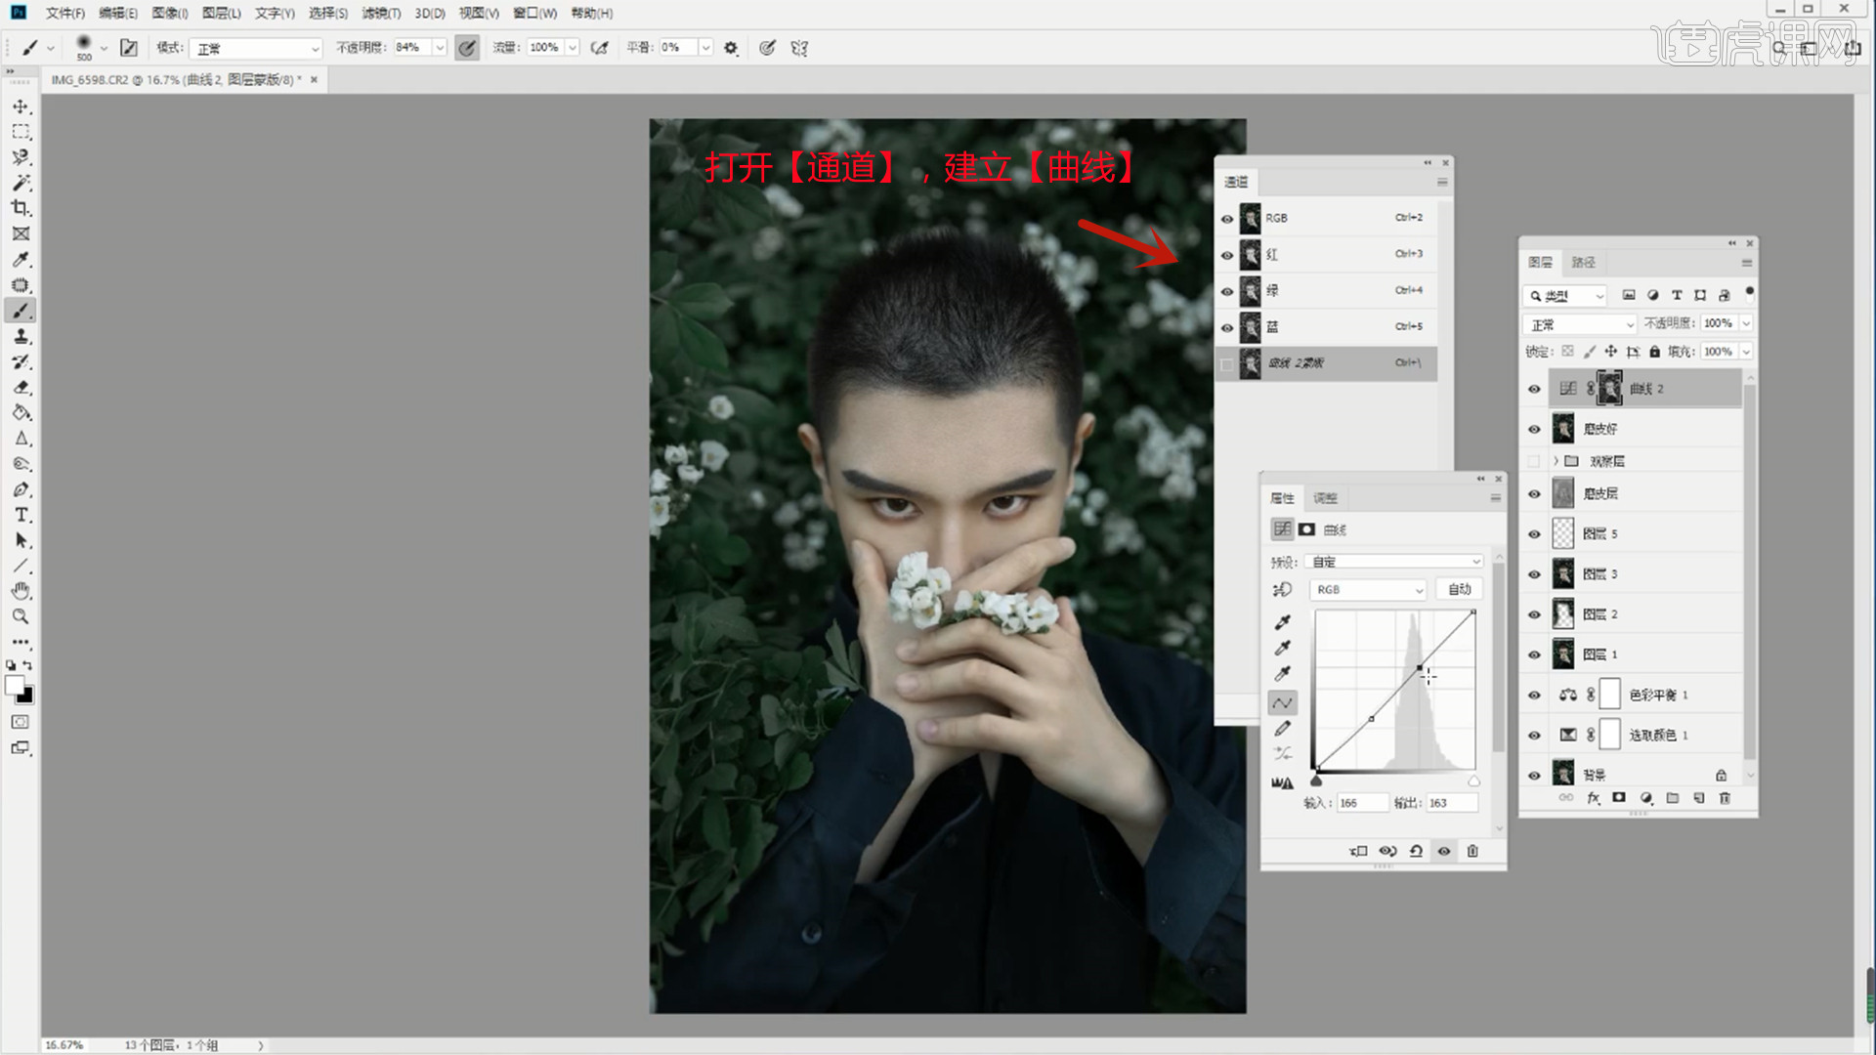Select the Zoom tool

click(x=21, y=616)
